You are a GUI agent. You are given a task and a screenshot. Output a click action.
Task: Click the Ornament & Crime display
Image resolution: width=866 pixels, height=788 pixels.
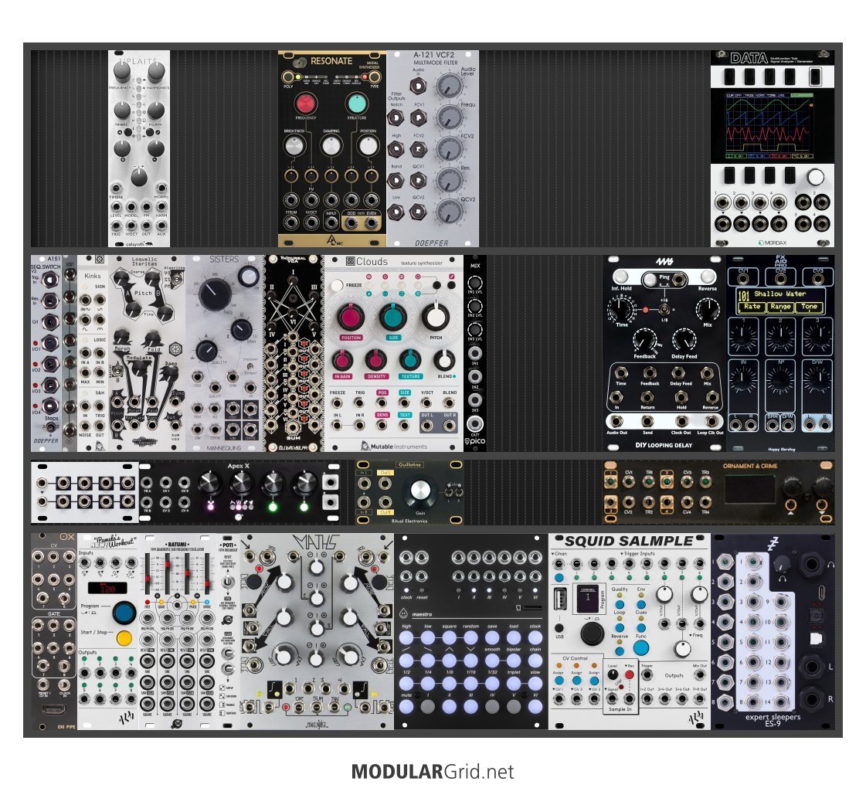click(749, 489)
